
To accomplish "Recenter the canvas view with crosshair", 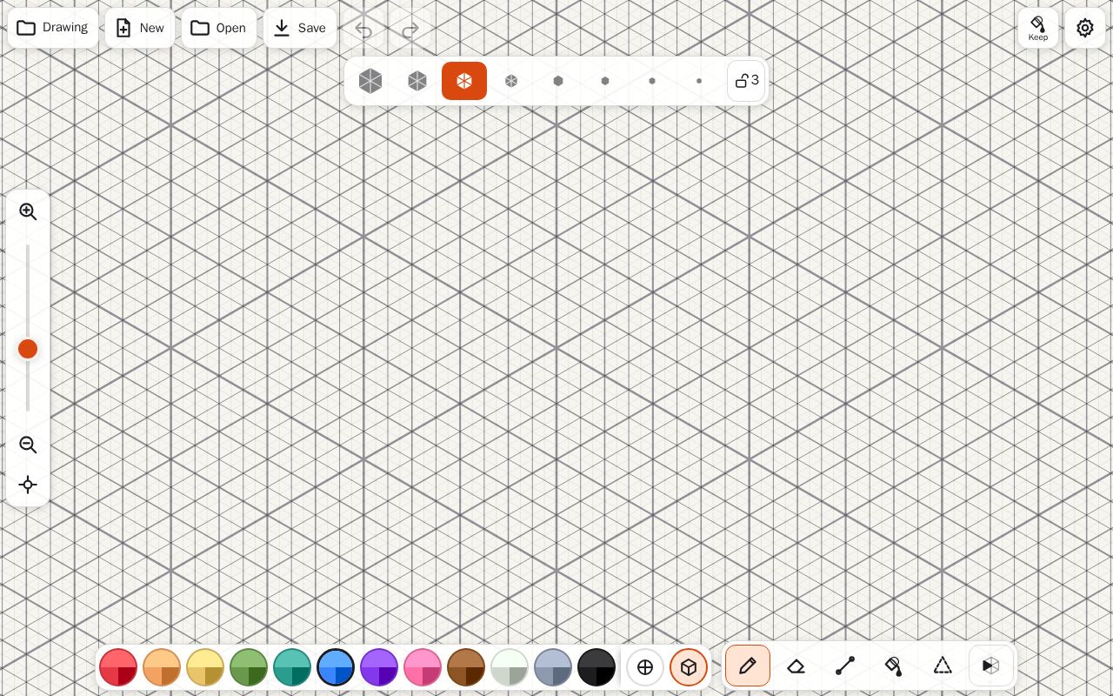I will [28, 485].
